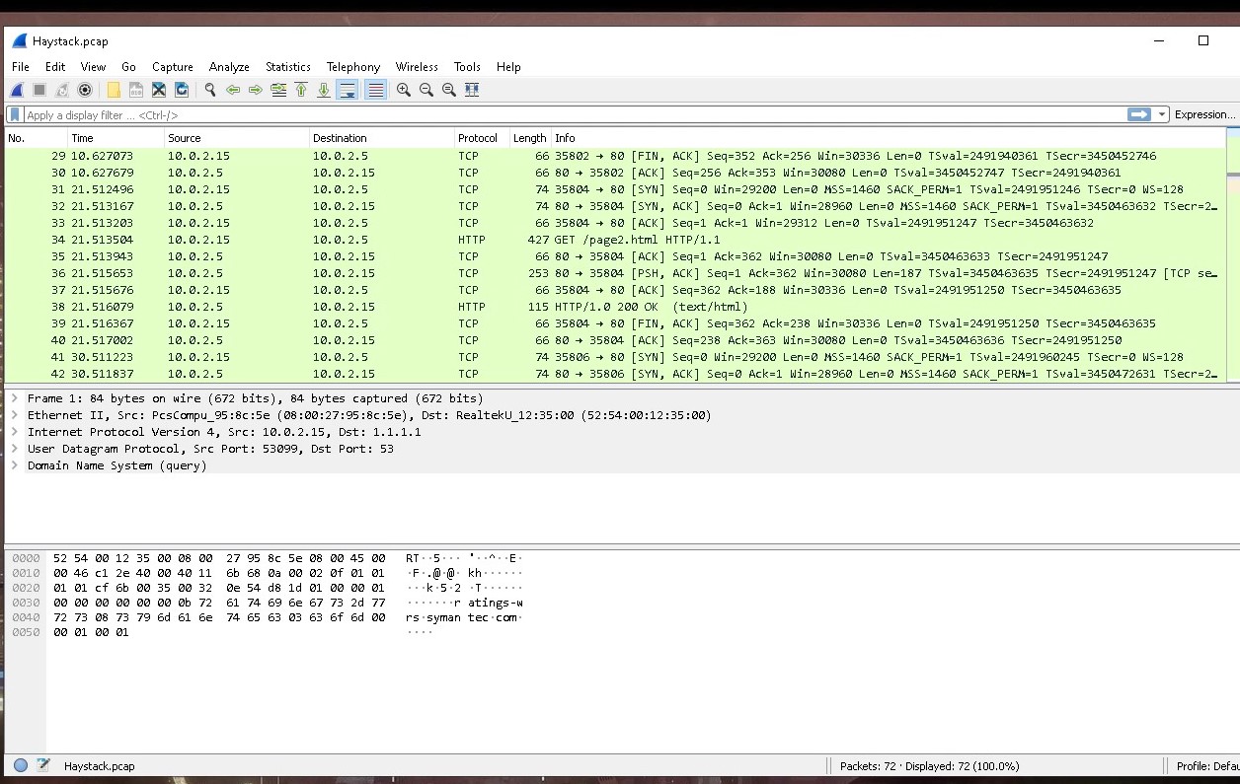1240x784 pixels.
Task: Open the recent display filters dropdown
Action: click(1162, 114)
